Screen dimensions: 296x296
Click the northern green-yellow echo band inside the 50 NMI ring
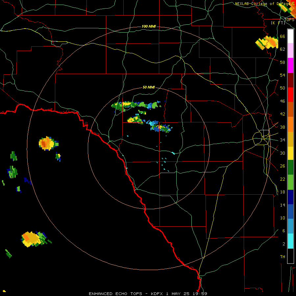pyautogui.click(x=136, y=106)
